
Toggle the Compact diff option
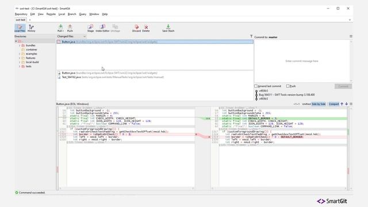(333, 104)
